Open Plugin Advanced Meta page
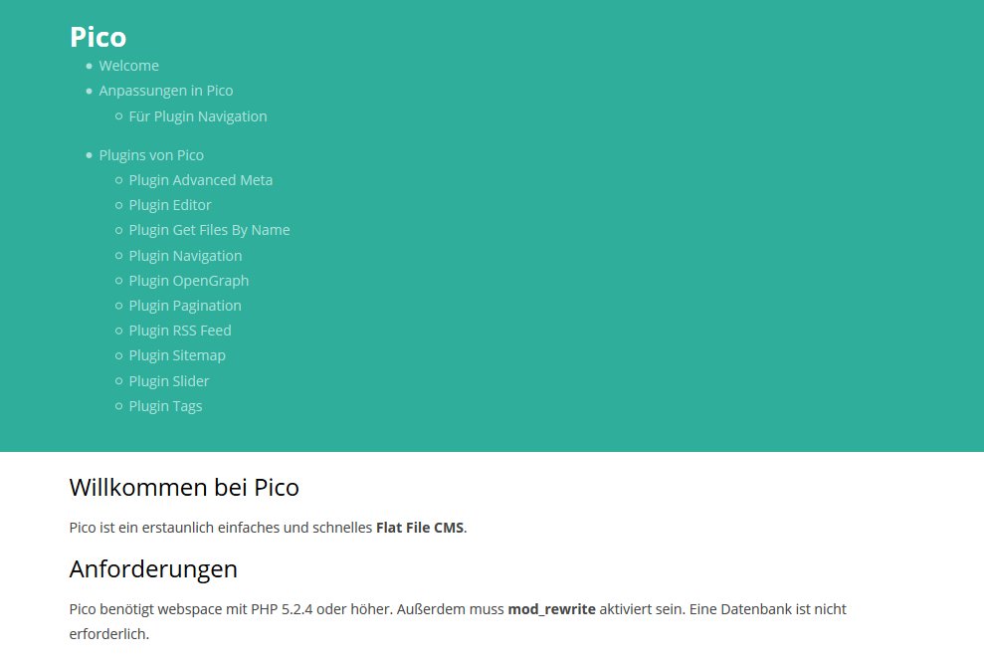This screenshot has width=984, height=665. point(200,180)
